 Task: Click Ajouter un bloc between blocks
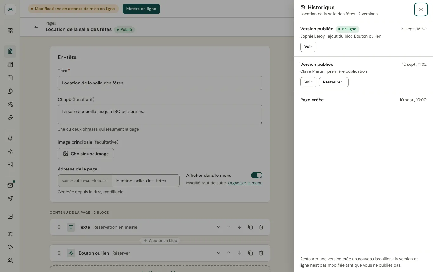(x=160, y=241)
